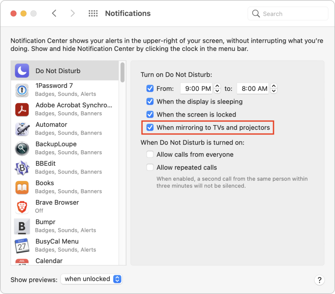The image size is (335, 294).
Task: Select the Do Not Disturb moon icon
Action: tap(22, 71)
